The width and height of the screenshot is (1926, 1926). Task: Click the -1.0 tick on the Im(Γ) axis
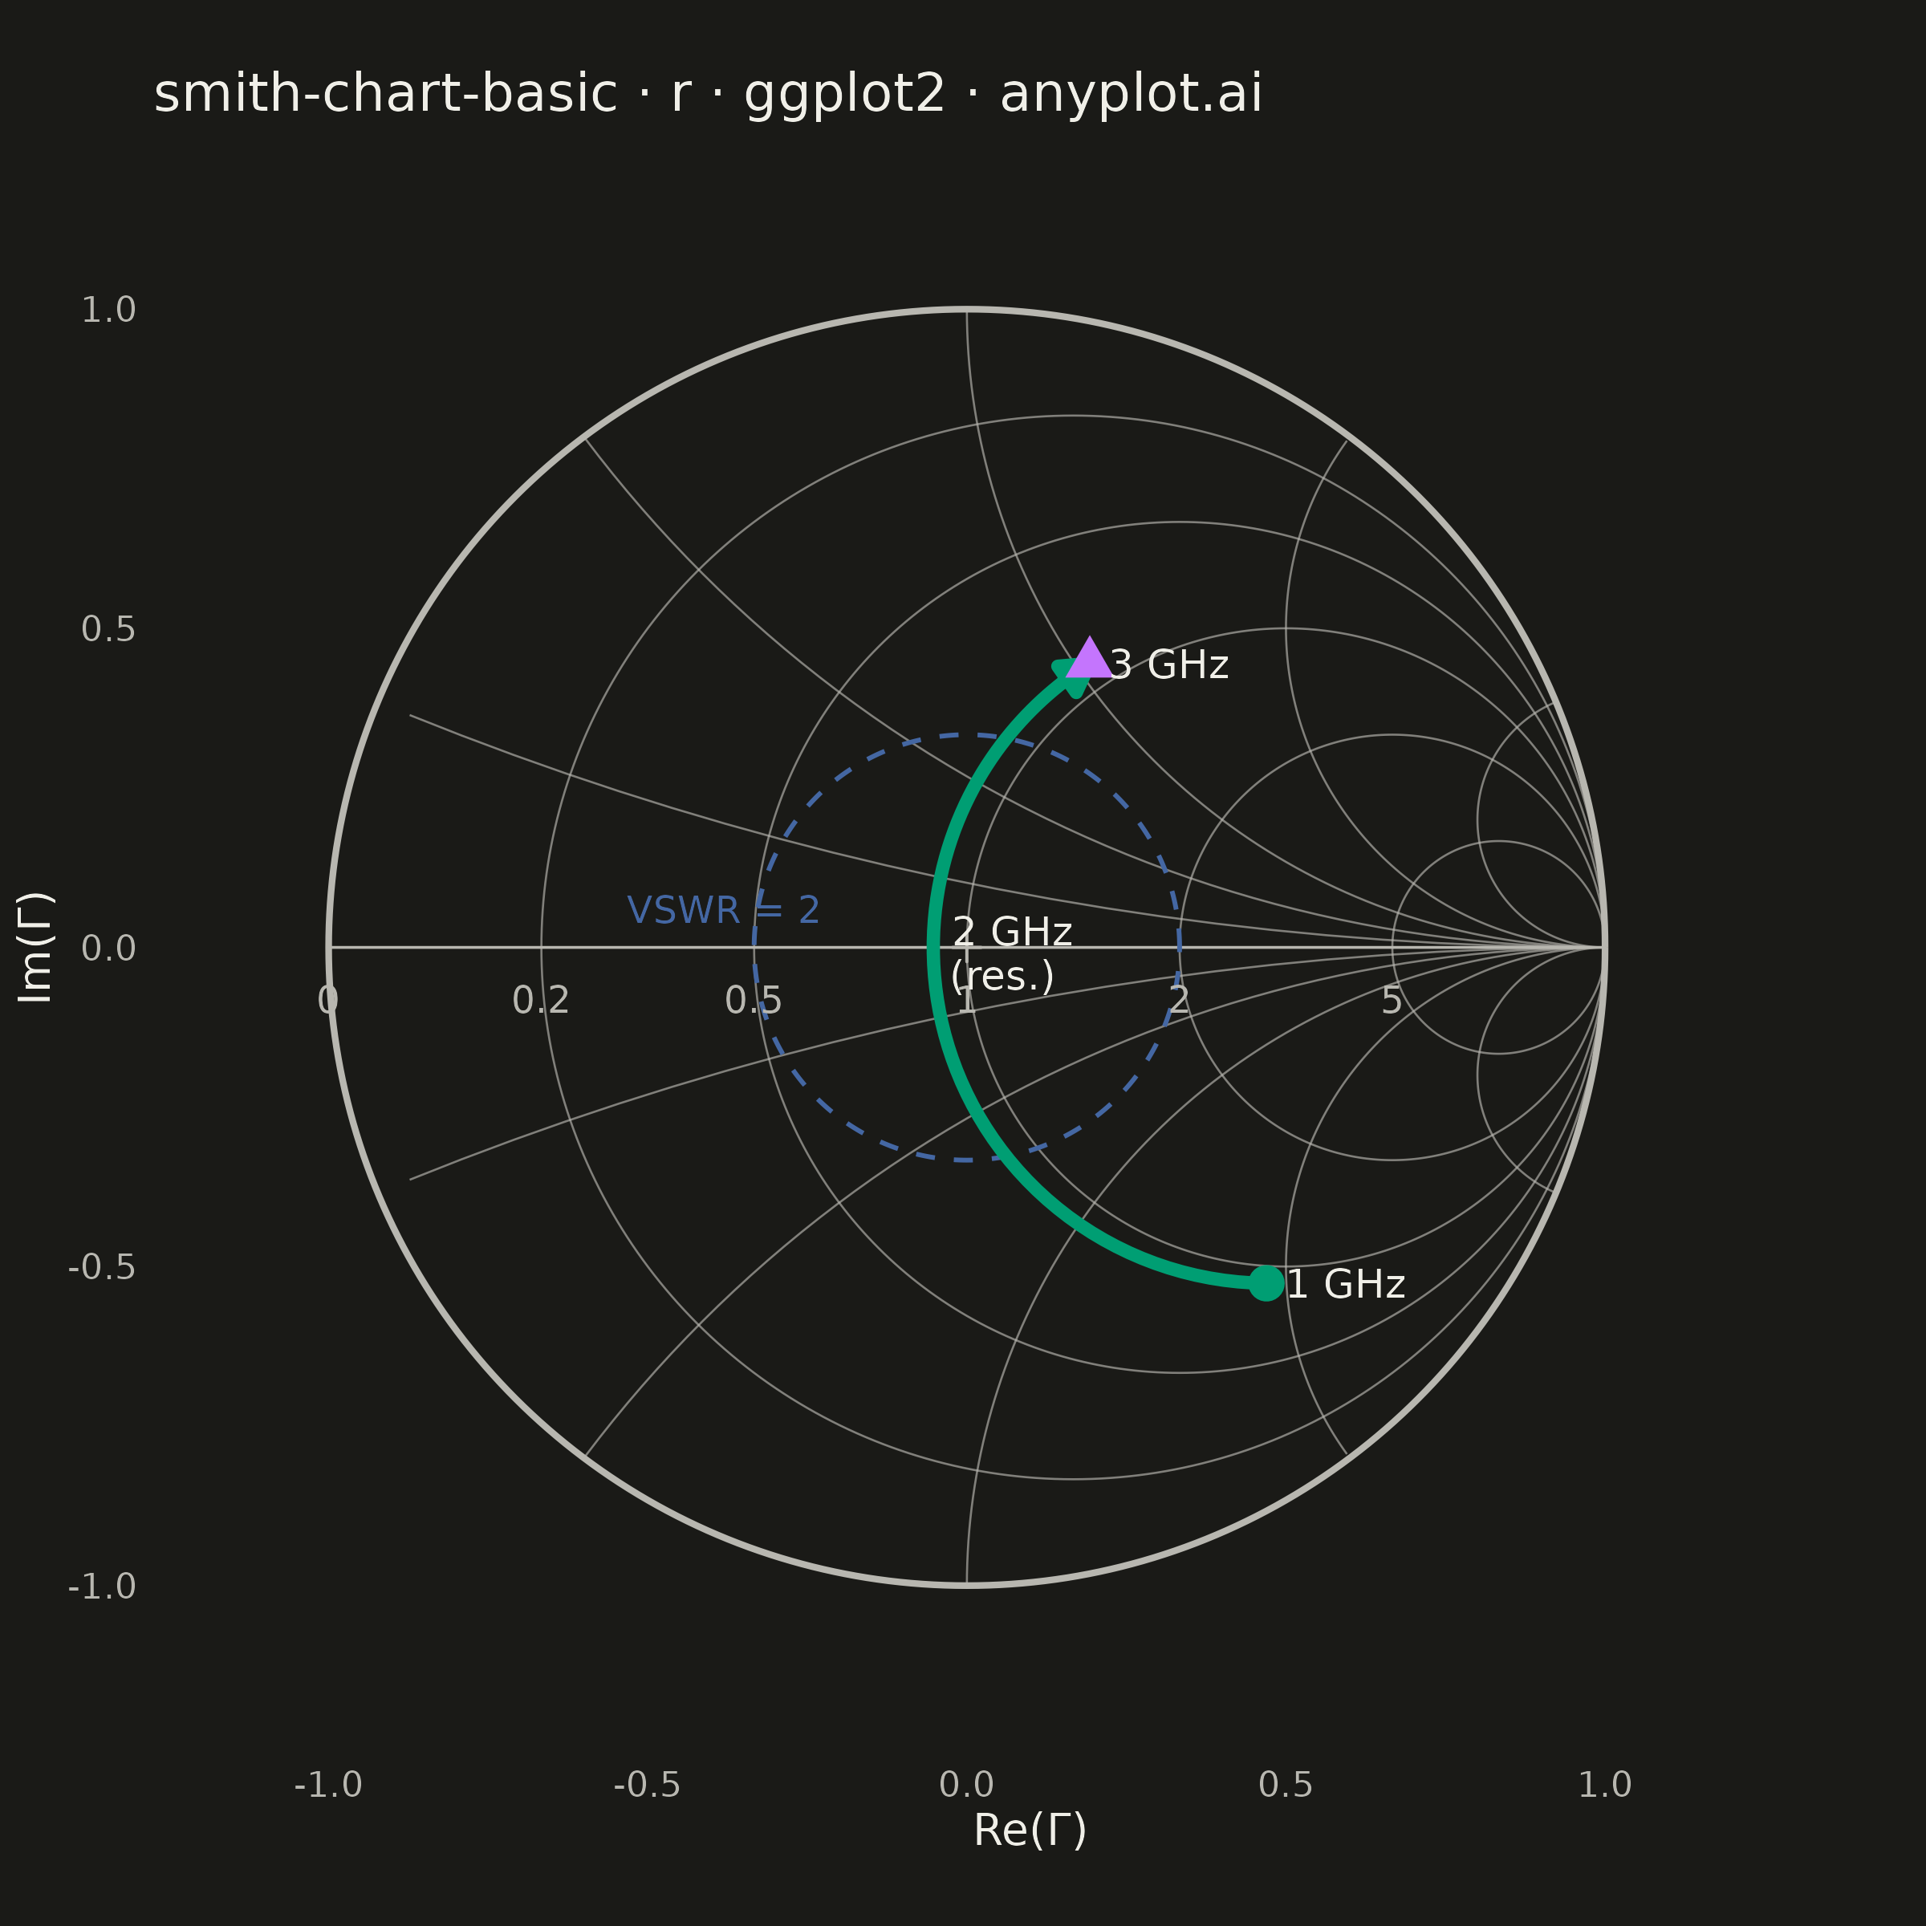click(x=102, y=1586)
